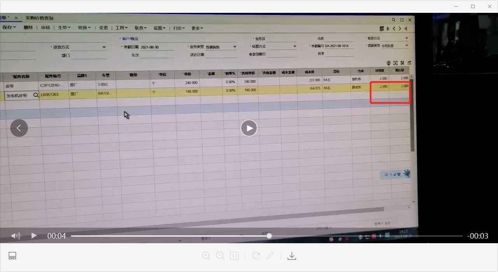Click the 删除 toolbar command

[x=28, y=28]
